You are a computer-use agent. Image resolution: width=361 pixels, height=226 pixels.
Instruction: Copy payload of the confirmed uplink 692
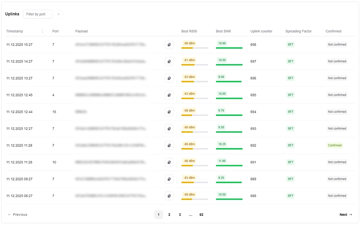tap(169, 145)
